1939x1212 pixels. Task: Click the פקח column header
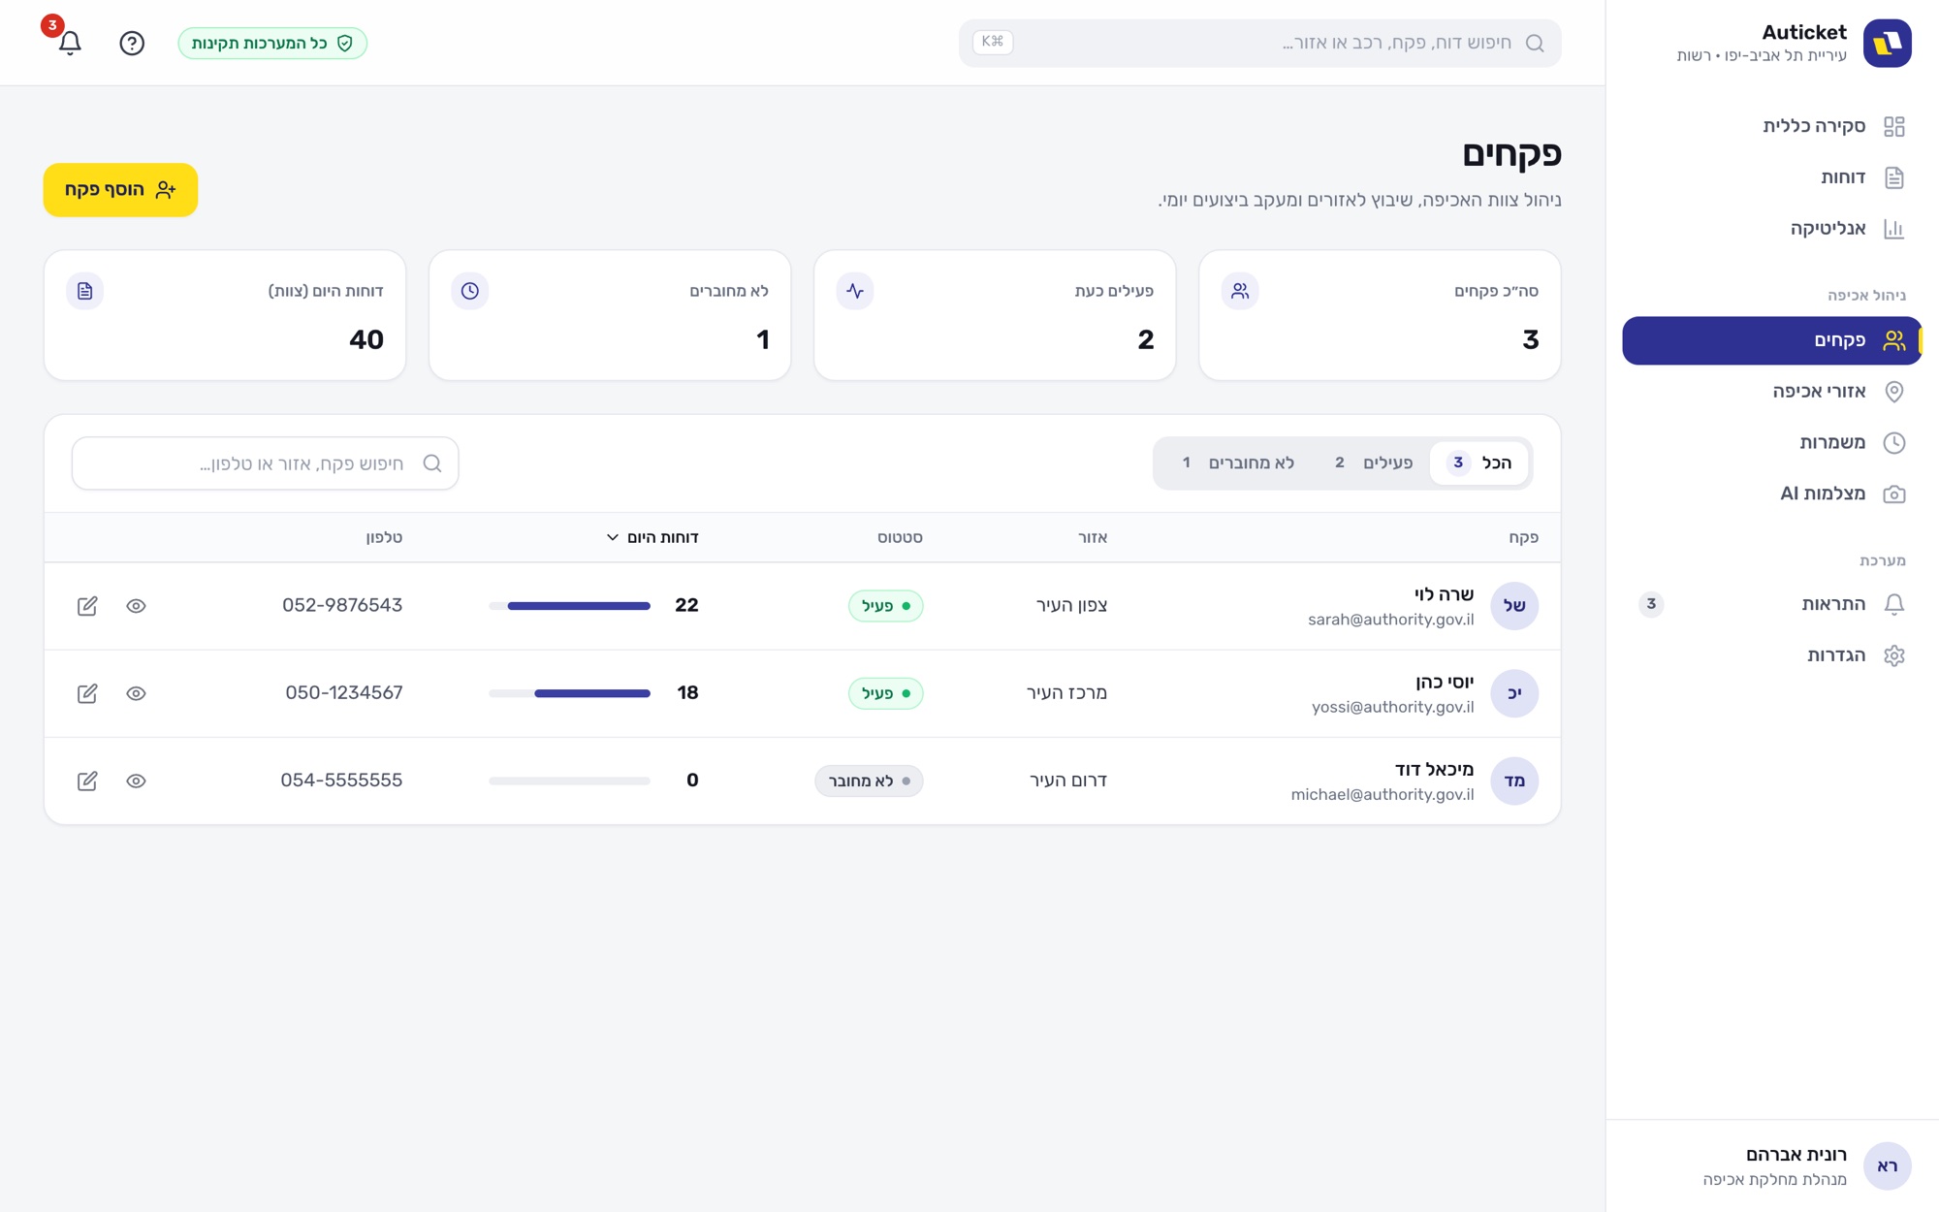pos(1523,537)
